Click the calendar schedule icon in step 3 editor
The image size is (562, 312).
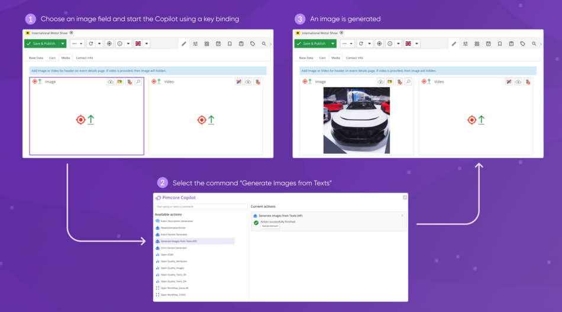[488, 44]
